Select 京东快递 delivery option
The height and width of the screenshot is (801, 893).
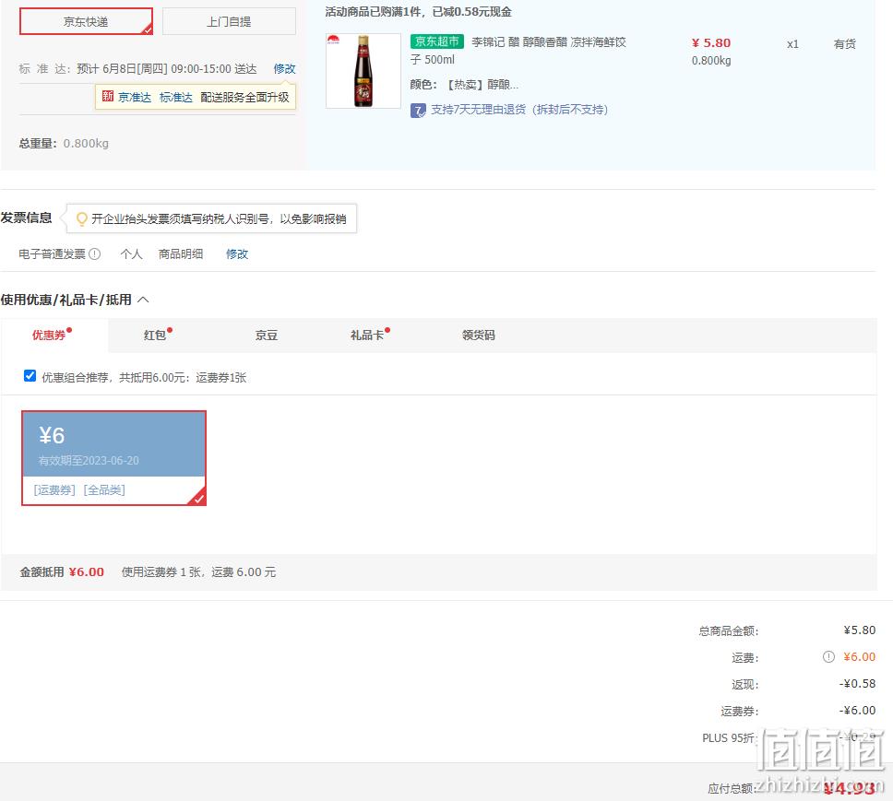pyautogui.click(x=86, y=21)
